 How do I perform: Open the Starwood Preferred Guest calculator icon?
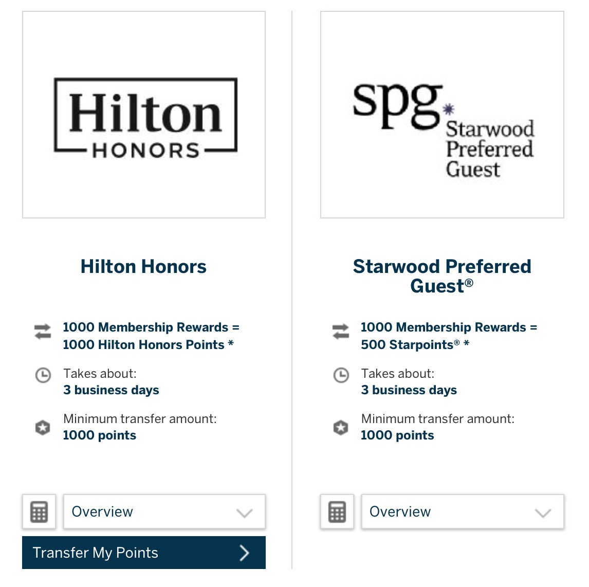coord(337,511)
